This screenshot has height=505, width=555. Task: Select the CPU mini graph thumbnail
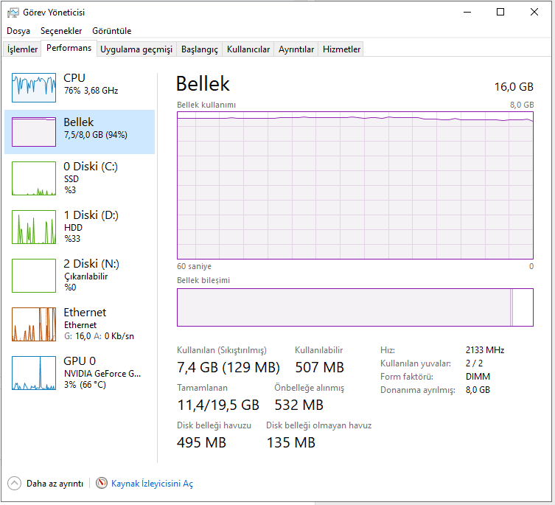pyautogui.click(x=34, y=88)
